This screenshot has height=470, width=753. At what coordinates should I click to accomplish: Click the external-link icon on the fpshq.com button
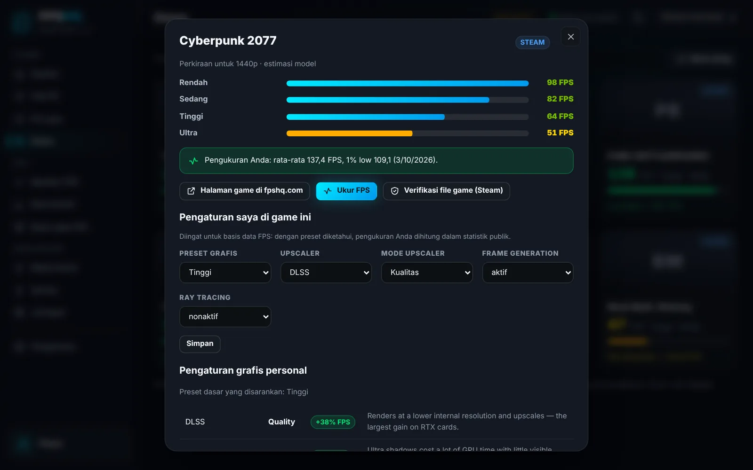(x=191, y=191)
